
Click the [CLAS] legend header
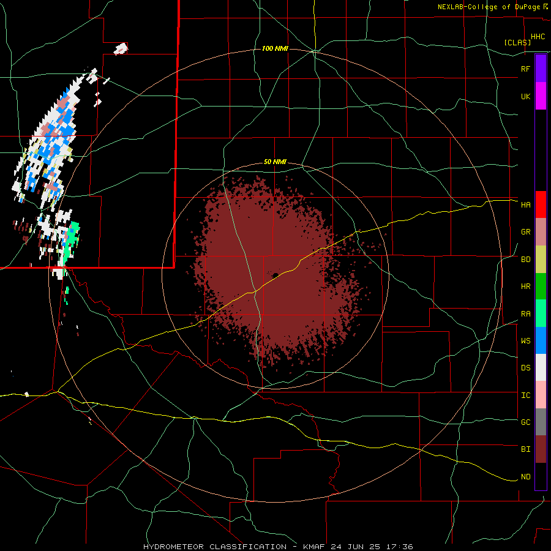(x=517, y=42)
